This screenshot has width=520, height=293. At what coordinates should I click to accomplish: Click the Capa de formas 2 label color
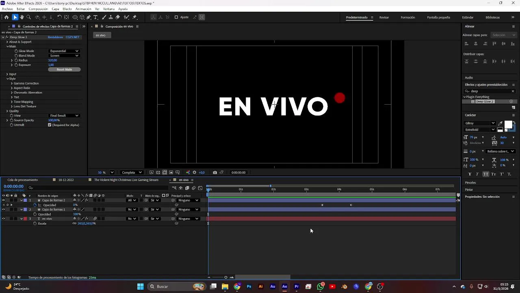25,200
